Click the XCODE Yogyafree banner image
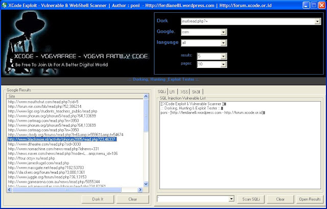The image size is (327, 209). [76, 43]
